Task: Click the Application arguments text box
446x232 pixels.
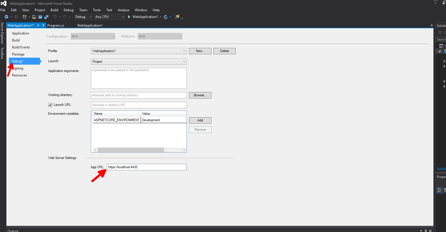Action: pyautogui.click(x=139, y=78)
